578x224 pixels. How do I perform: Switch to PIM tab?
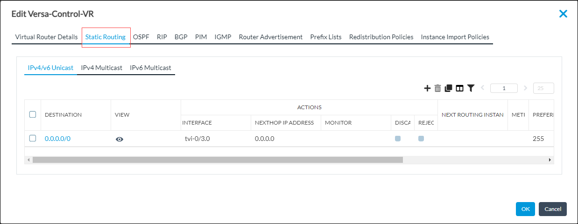pyautogui.click(x=201, y=37)
